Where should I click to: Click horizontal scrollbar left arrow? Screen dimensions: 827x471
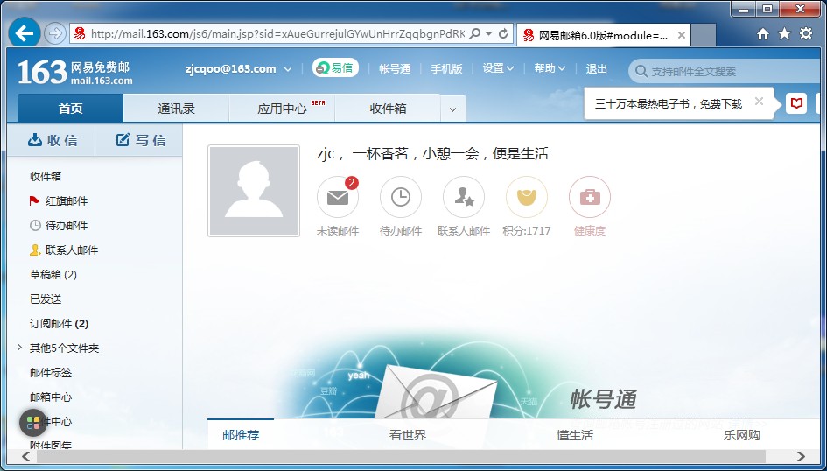pyautogui.click(x=25, y=456)
